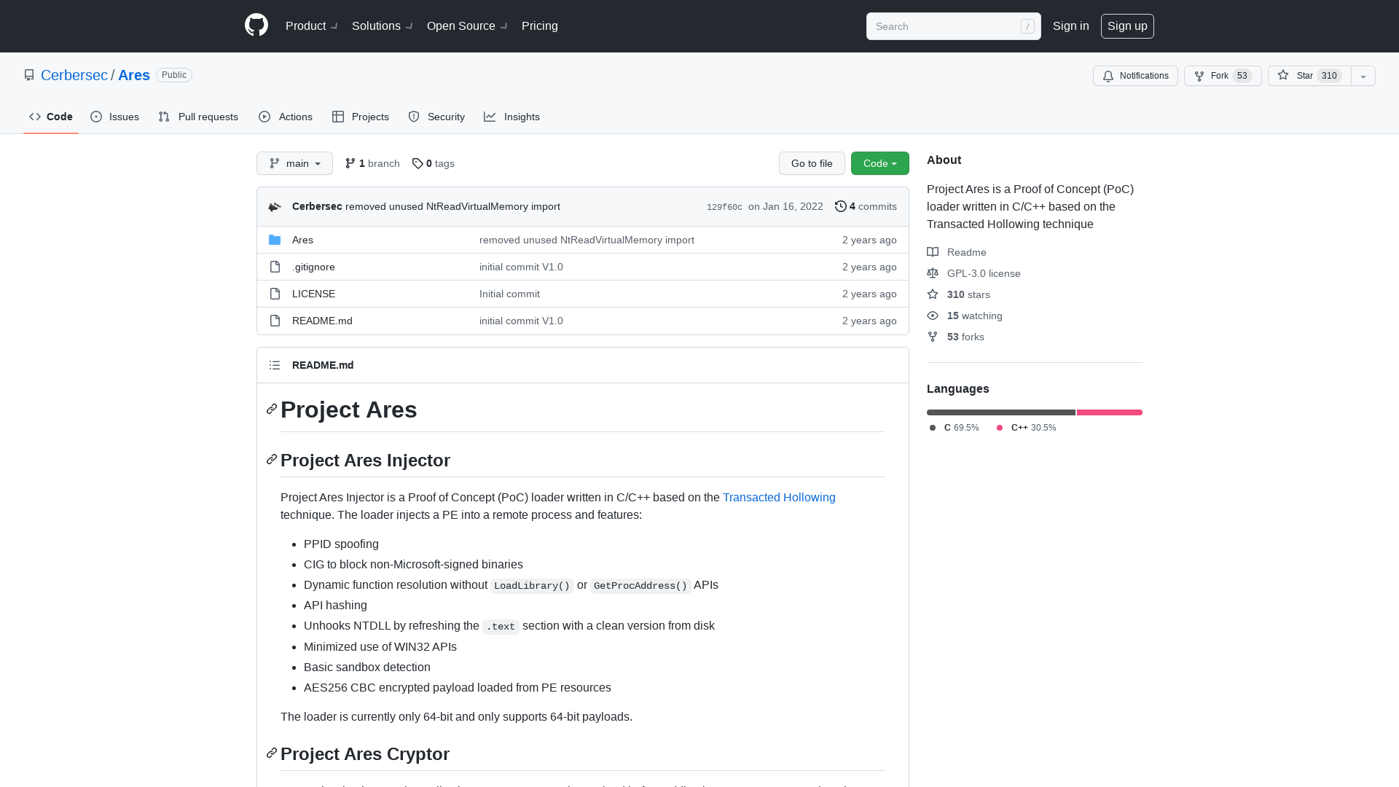View the GPL-3.0 license link
Image resolution: width=1399 pixels, height=787 pixels.
coord(974,273)
